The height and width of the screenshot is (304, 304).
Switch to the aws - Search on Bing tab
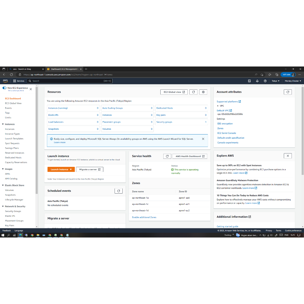click(26, 69)
